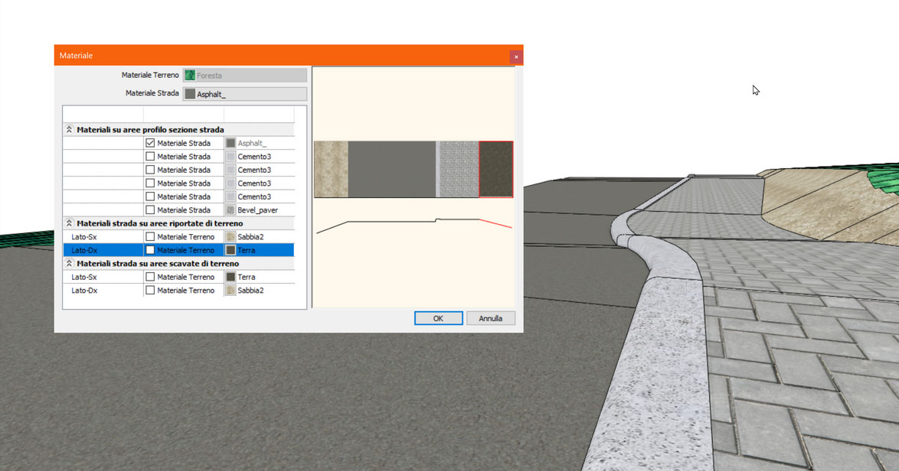899x471 pixels.
Task: Click the Bevel_paver material icon
Action: click(230, 210)
